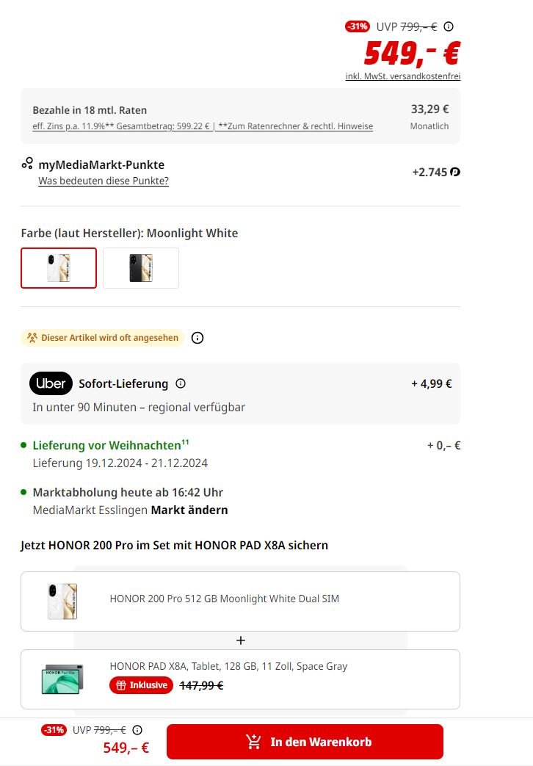Open HONOR 200 Pro 512 GB set item
533x766 pixels.
[240, 601]
